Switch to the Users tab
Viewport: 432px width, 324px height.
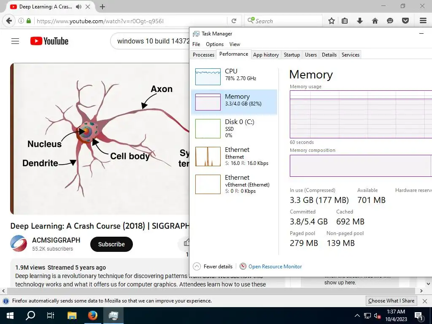[x=311, y=54]
